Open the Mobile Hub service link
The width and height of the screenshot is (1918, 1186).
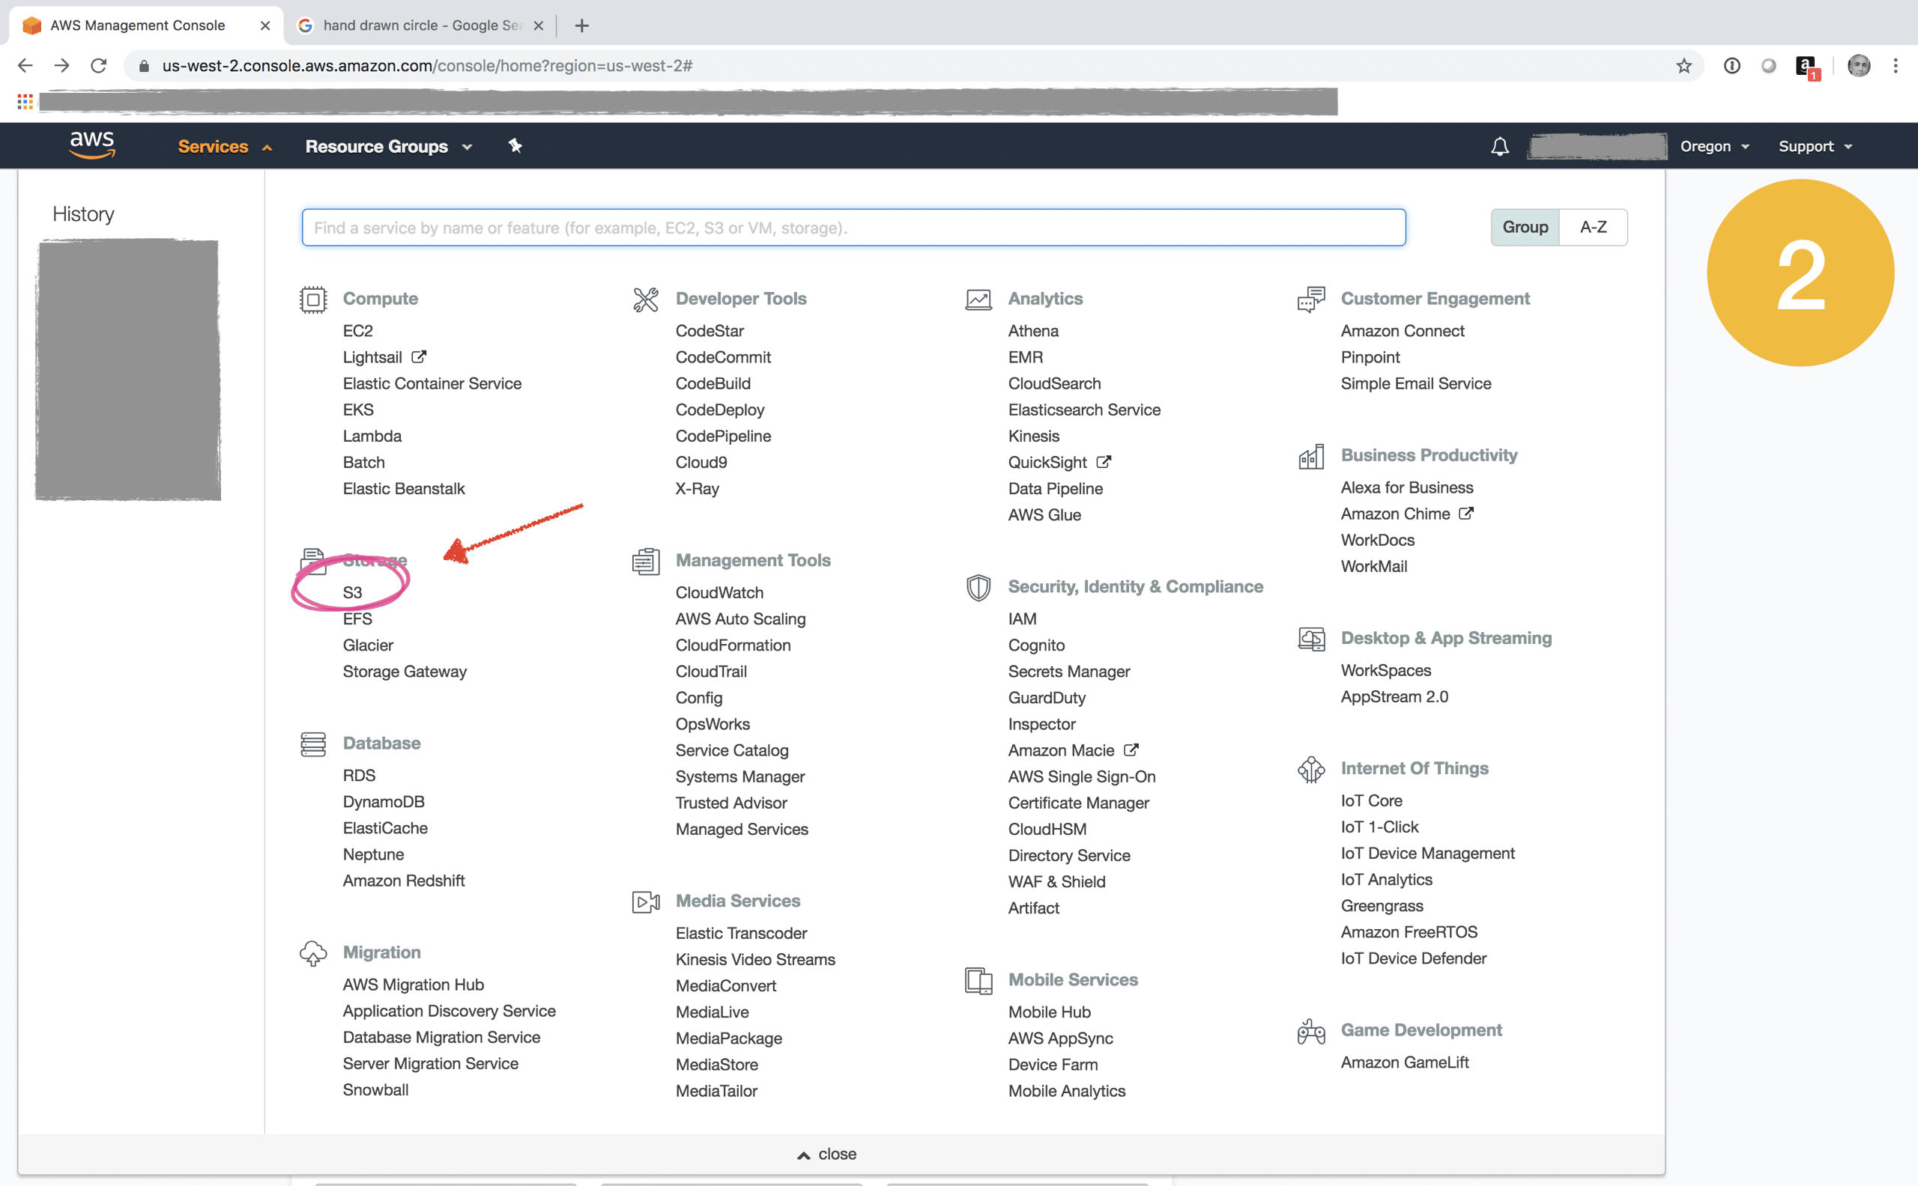pos(1049,1012)
